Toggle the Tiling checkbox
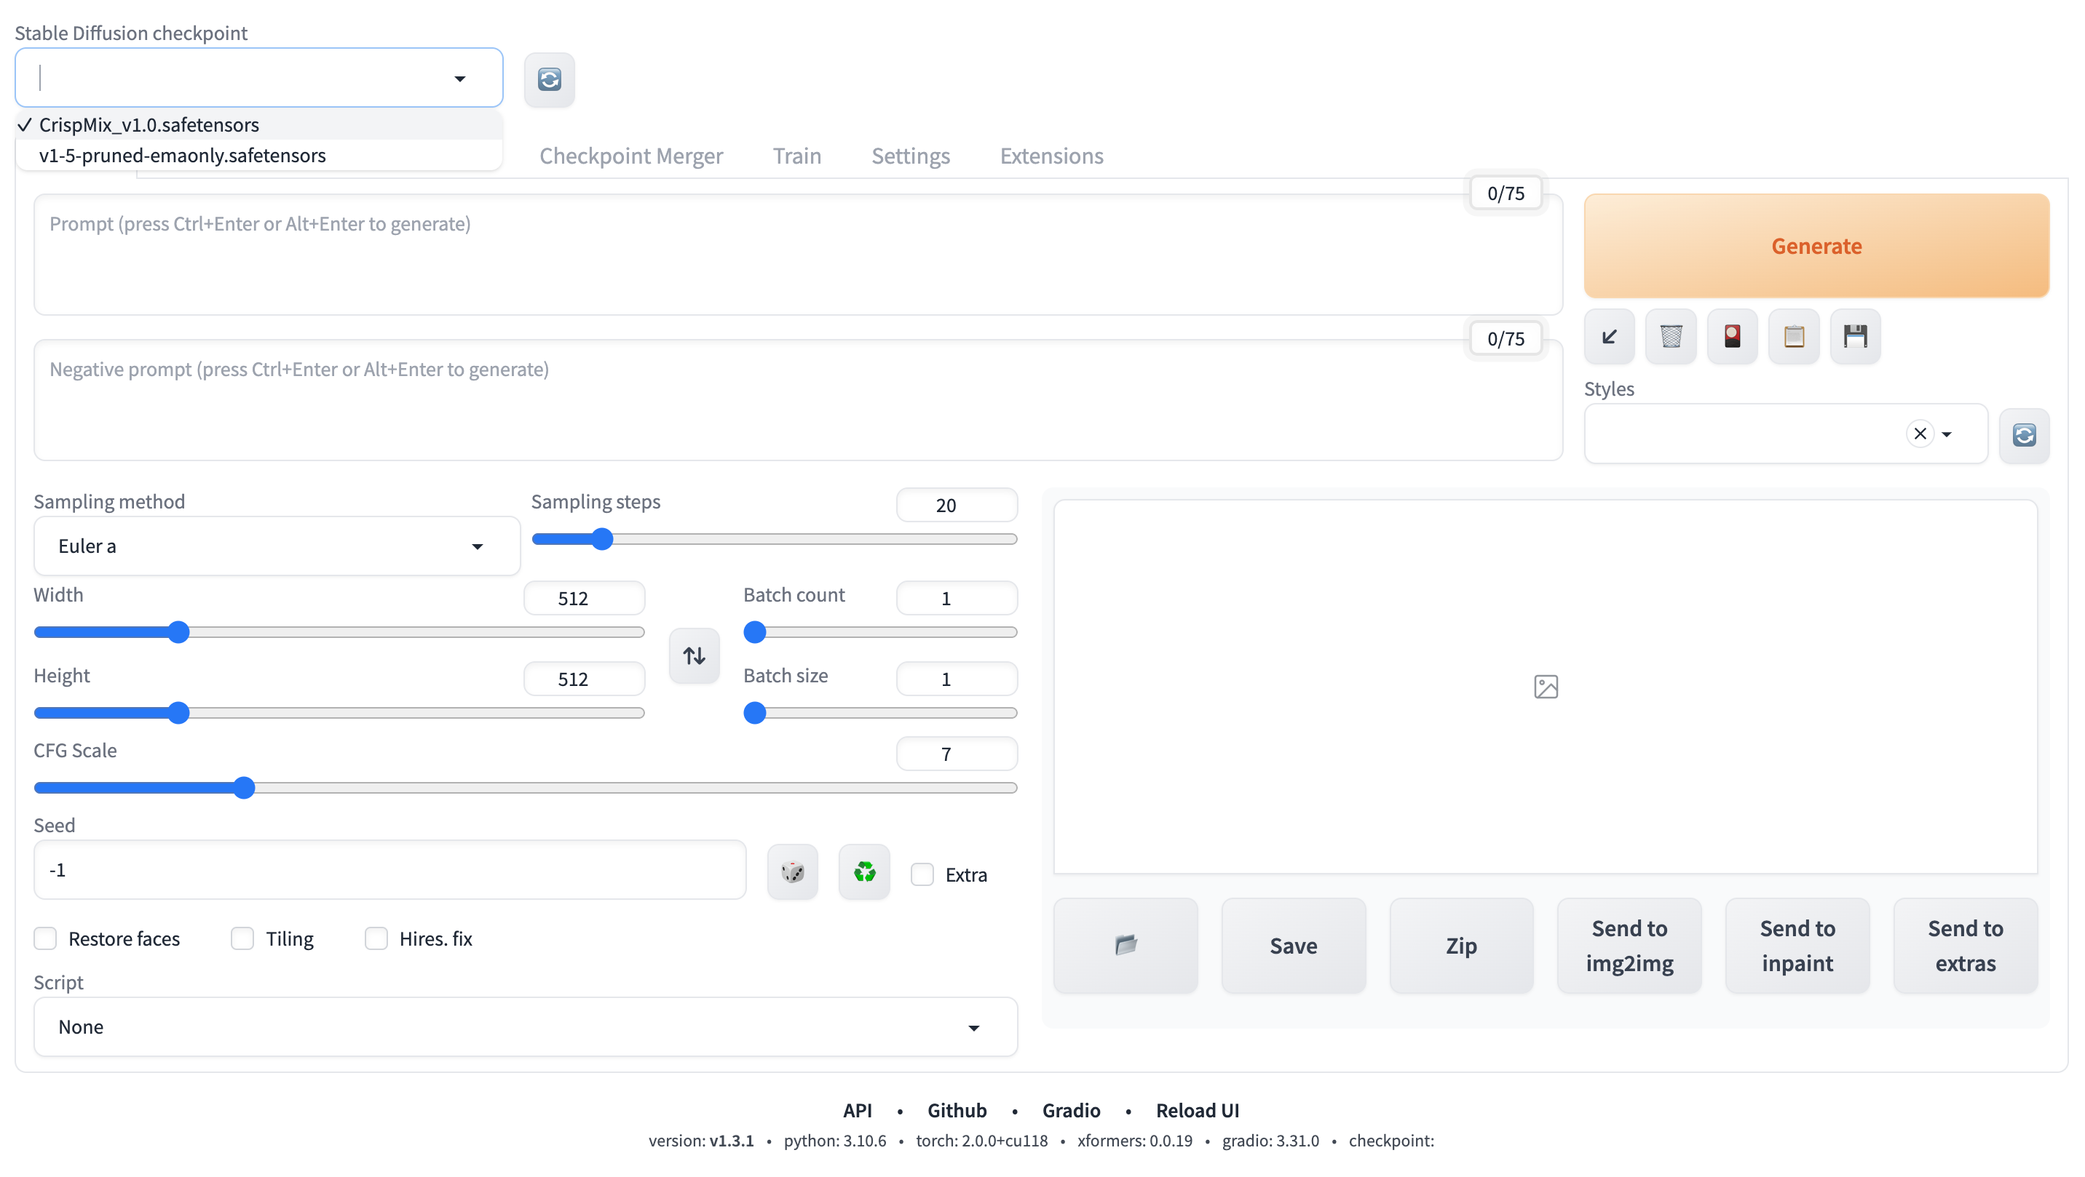Viewport: 2085px width, 1177px height. (x=242, y=938)
